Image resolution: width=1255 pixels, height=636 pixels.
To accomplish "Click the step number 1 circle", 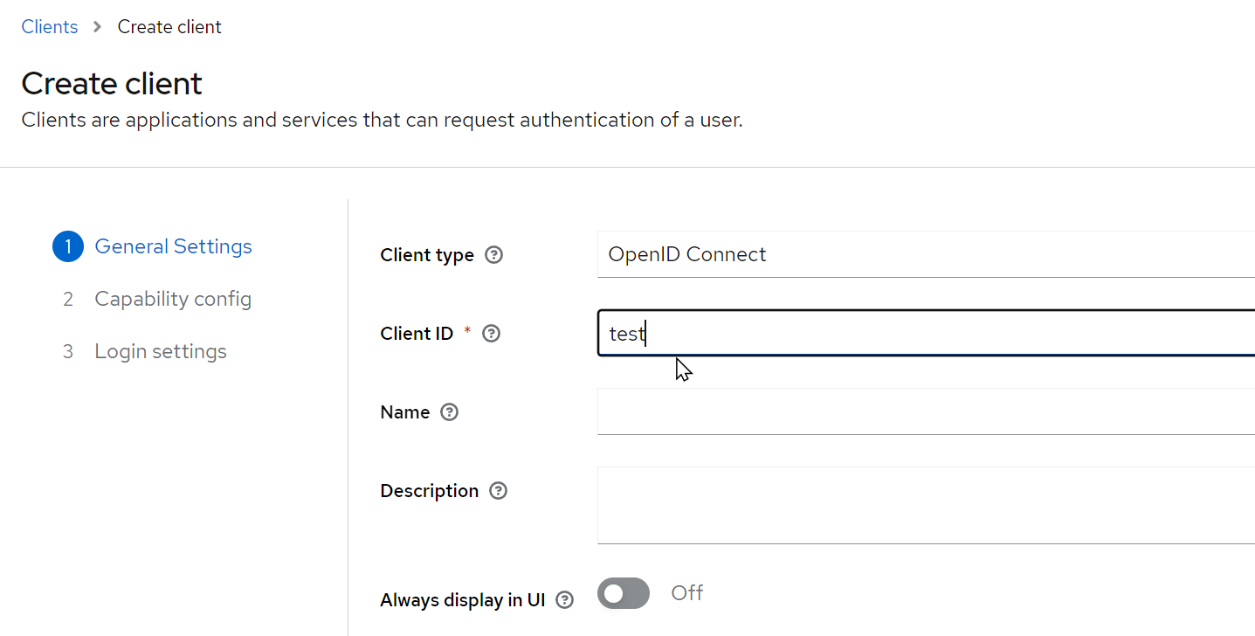I will click(x=67, y=246).
